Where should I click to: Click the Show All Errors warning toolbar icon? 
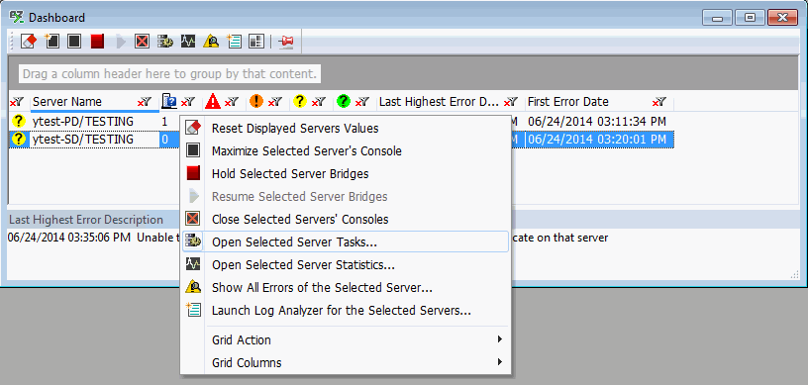click(211, 42)
